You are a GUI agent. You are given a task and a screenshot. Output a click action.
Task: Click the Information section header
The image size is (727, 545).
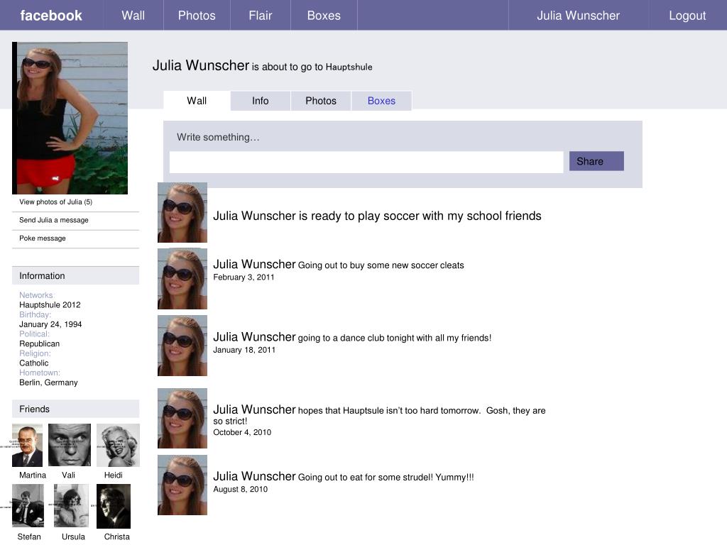coord(75,276)
